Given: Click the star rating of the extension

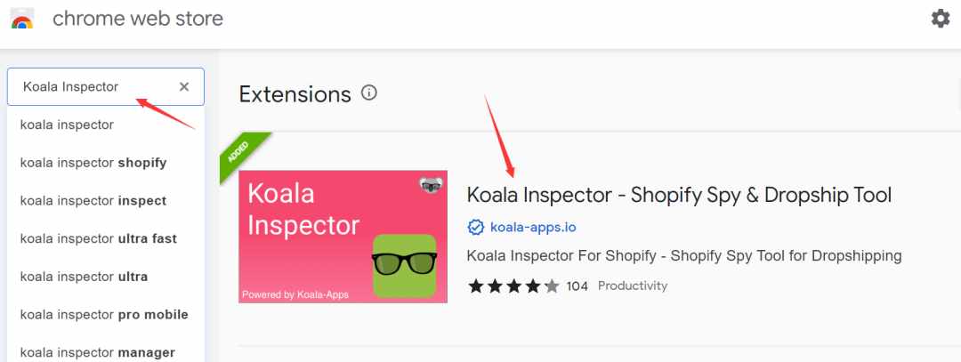Looking at the screenshot, I should click(x=513, y=286).
